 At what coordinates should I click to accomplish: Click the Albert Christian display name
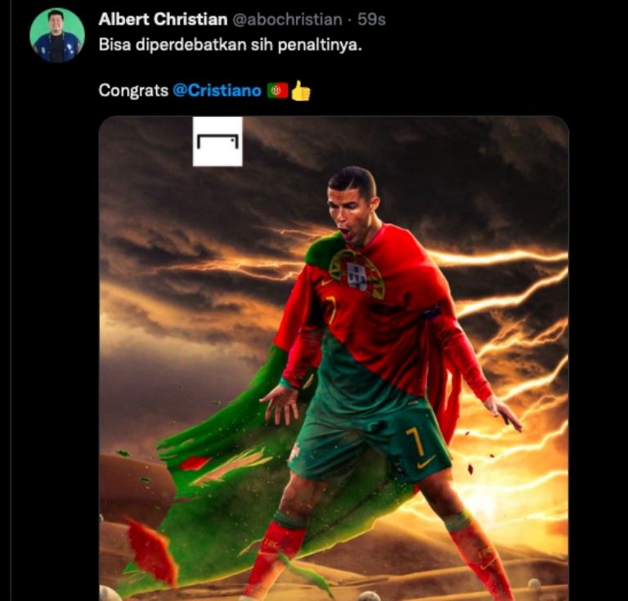(x=163, y=20)
